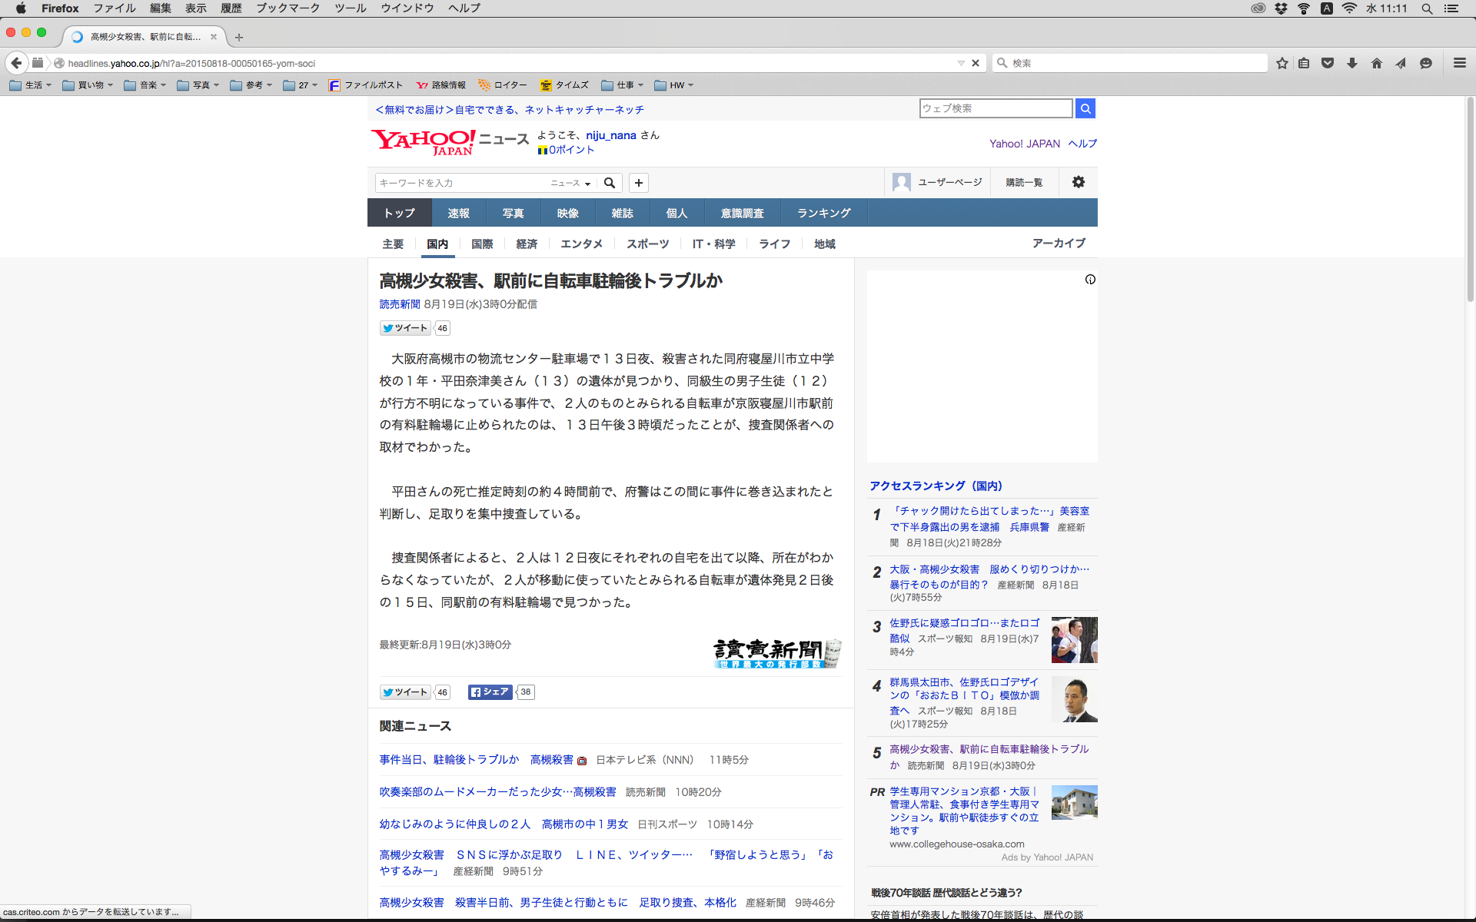
Task: Open the Firefox hamburger menu
Action: 1459,63
